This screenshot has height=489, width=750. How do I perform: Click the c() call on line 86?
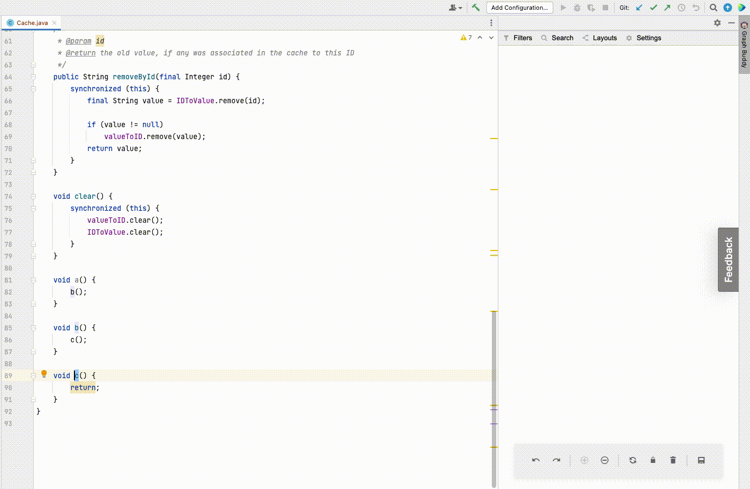pos(77,340)
